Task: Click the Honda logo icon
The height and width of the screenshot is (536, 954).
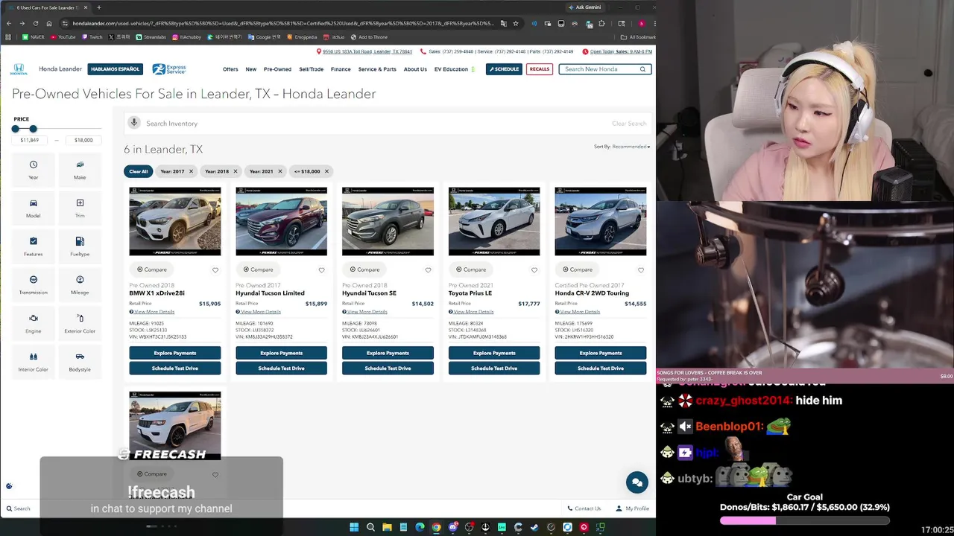Action: click(19, 69)
